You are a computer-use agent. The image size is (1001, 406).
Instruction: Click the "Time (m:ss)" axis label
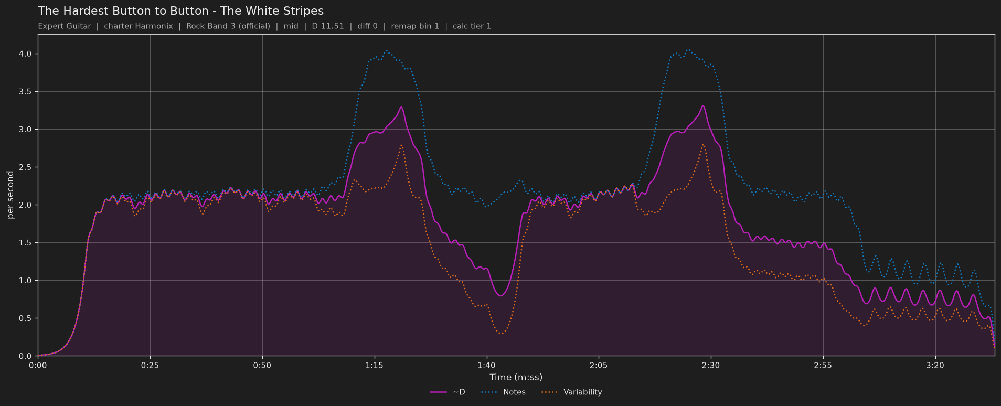[x=516, y=377]
